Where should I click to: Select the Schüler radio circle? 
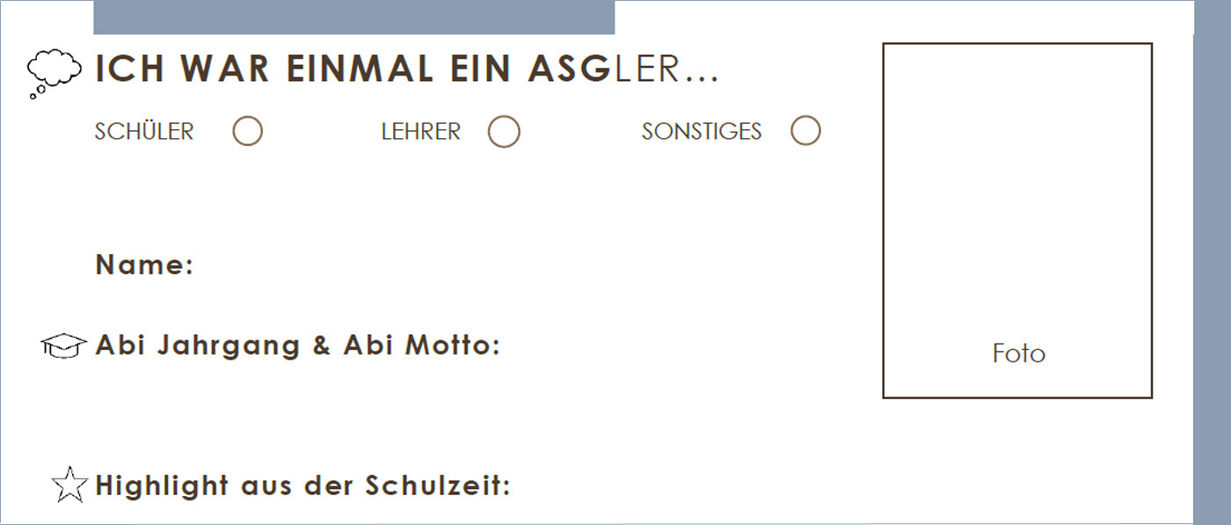[x=248, y=131]
